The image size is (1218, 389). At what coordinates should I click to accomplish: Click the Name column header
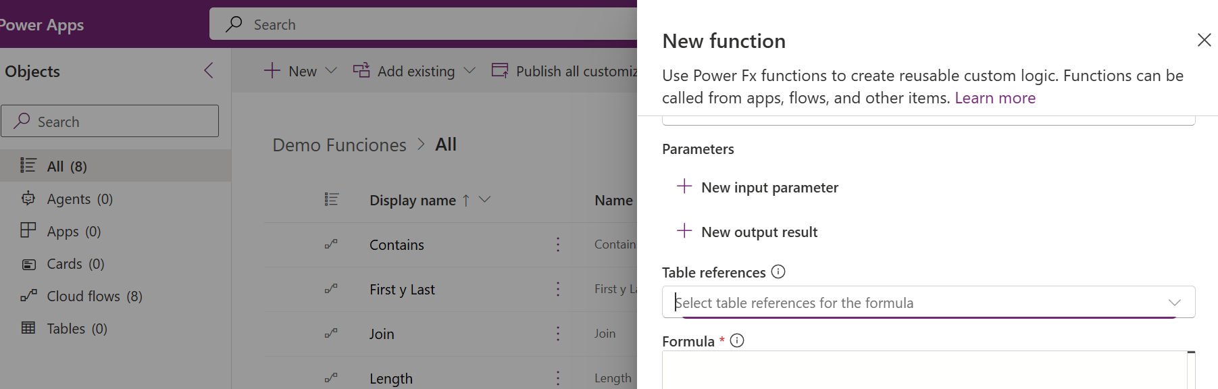tap(613, 200)
